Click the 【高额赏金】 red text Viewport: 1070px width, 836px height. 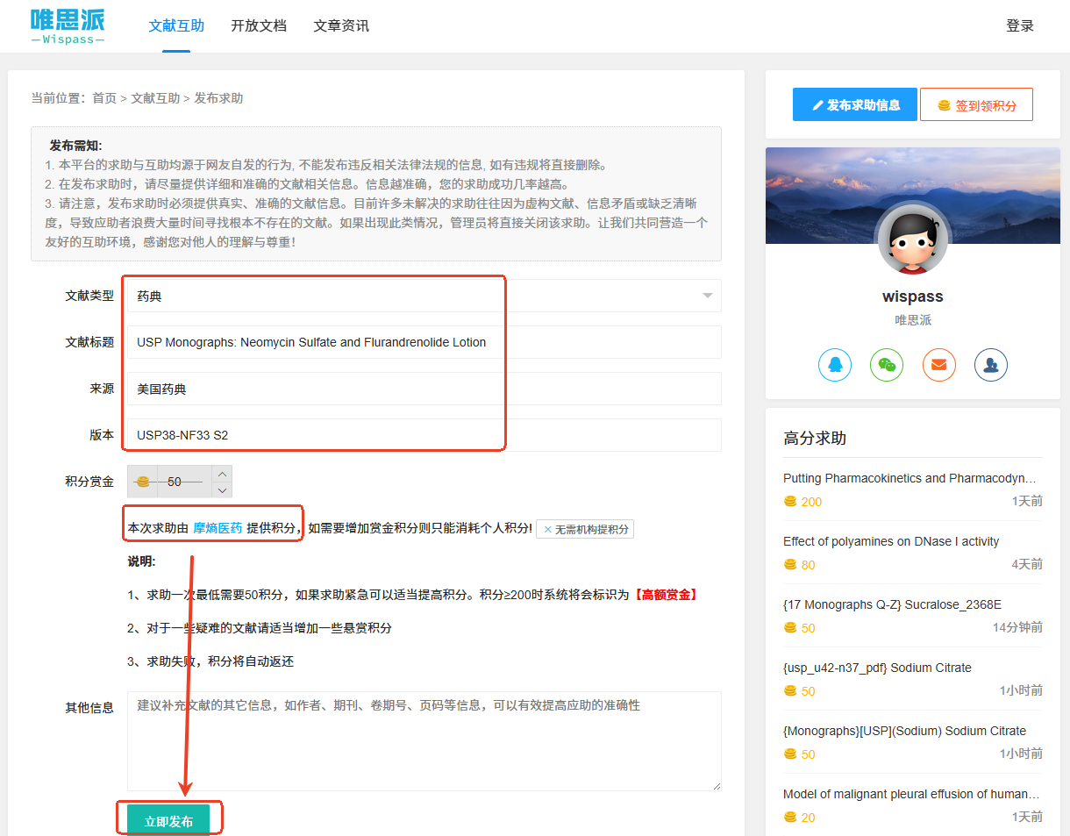(x=666, y=595)
